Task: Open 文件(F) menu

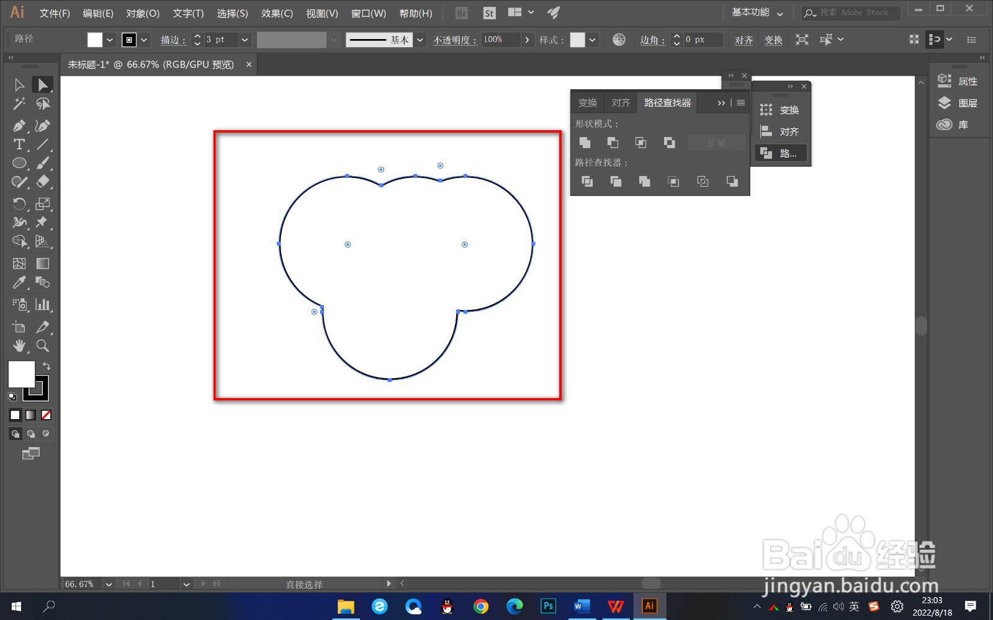Action: [55, 13]
